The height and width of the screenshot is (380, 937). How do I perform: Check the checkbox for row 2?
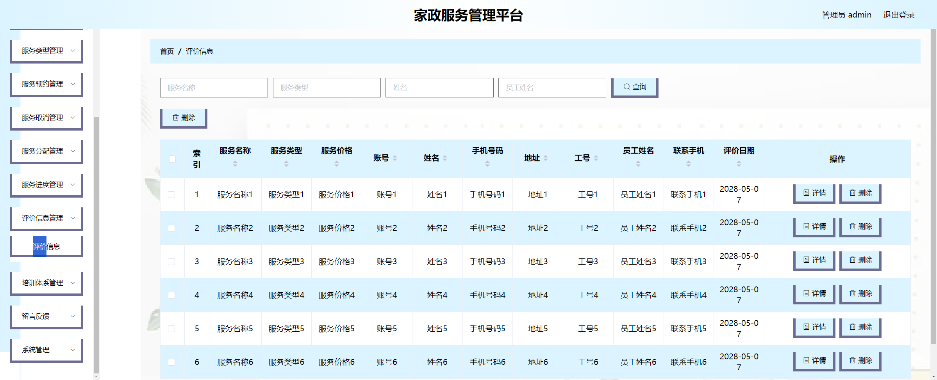(x=171, y=228)
